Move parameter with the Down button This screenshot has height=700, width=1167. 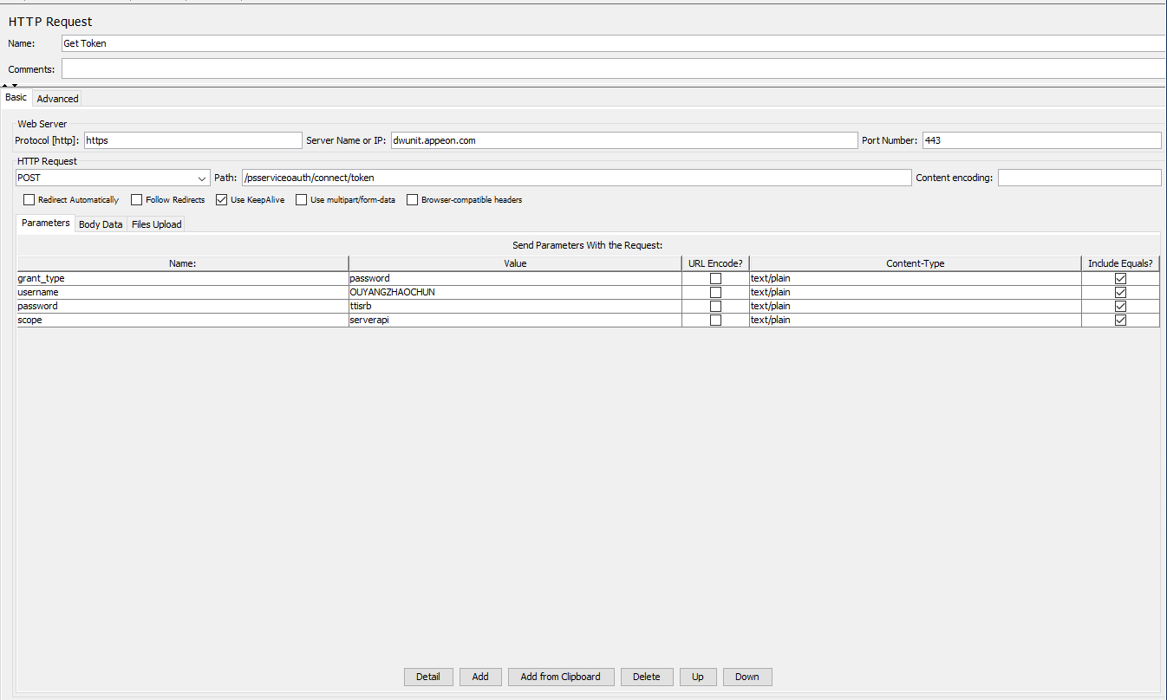coord(746,677)
